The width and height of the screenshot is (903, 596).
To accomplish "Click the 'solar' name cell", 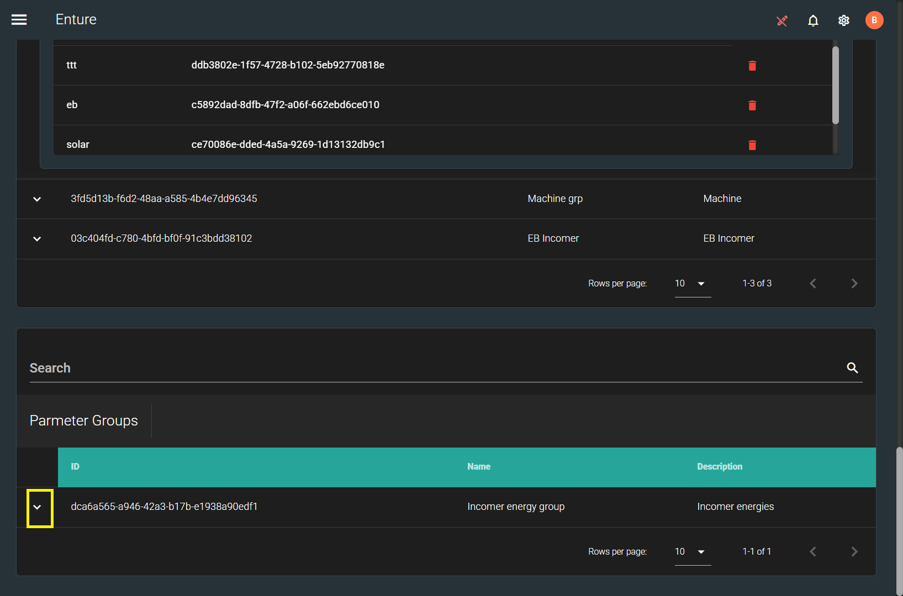I will click(x=78, y=145).
